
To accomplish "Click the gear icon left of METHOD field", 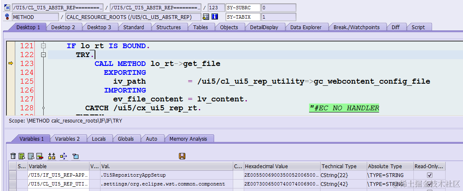I will click(7, 17).
